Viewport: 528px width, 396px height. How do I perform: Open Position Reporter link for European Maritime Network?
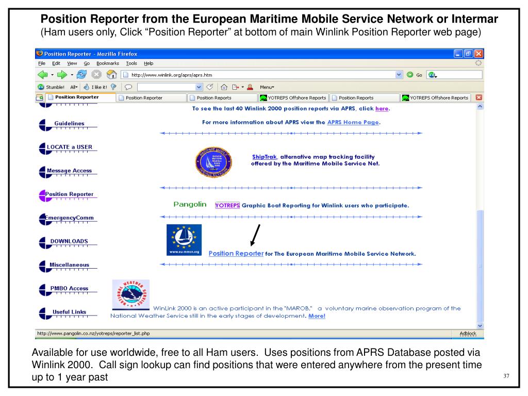[236, 254]
